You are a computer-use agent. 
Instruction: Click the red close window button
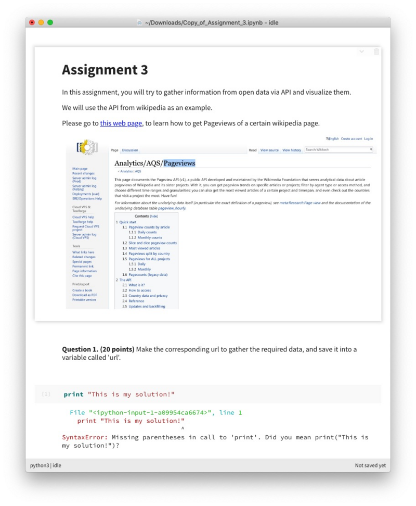coord(32,22)
